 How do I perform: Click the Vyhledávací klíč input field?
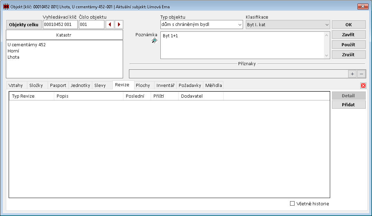[x=60, y=24]
